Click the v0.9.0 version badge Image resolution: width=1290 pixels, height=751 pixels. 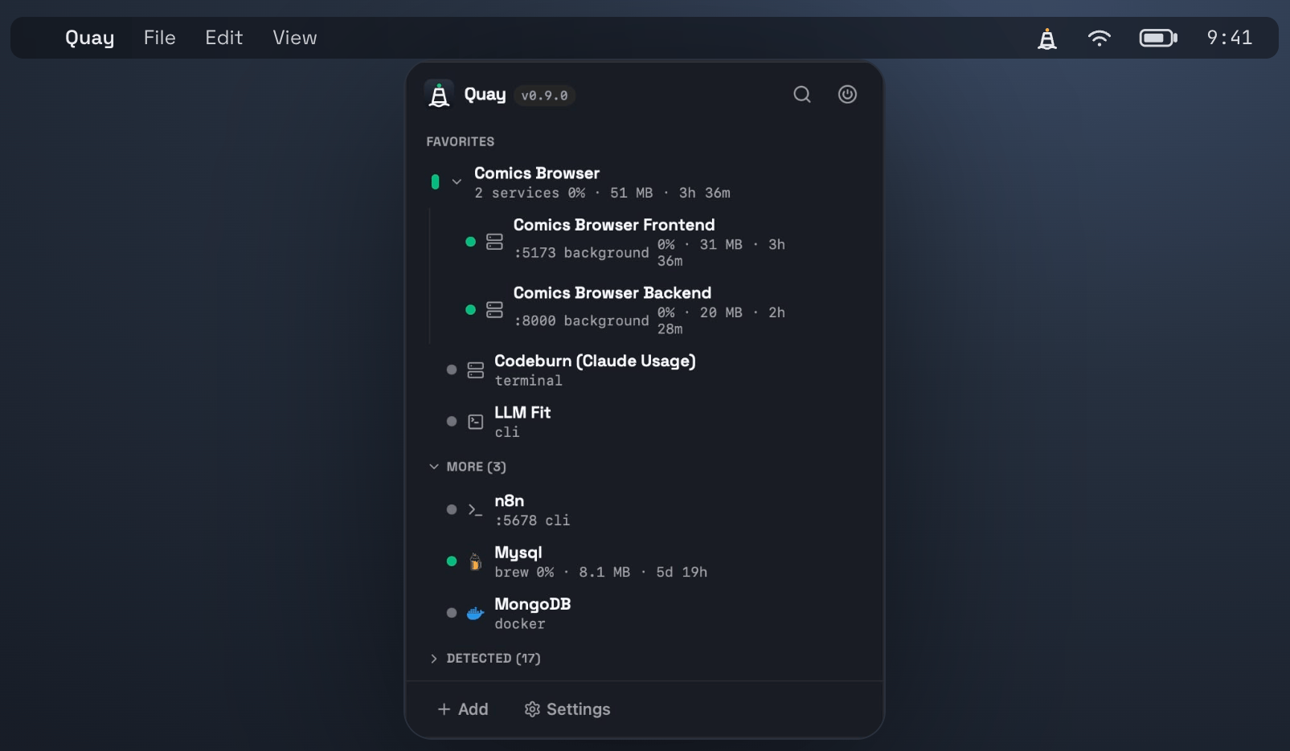coord(544,96)
